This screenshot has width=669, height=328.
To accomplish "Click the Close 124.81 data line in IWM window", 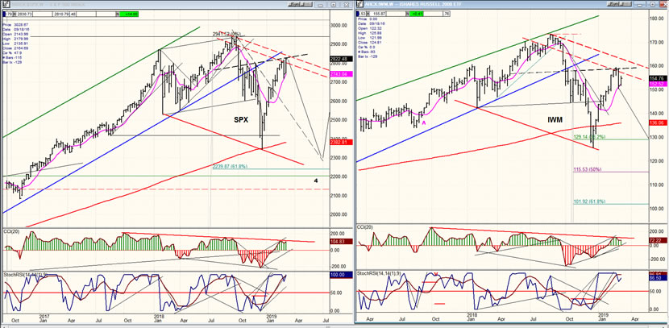I will pos(370,42).
